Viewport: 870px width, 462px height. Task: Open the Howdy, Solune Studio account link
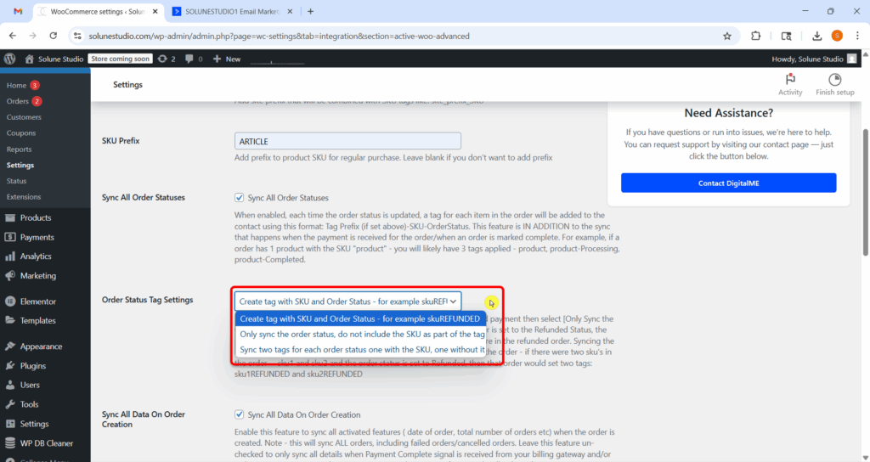[x=807, y=59]
